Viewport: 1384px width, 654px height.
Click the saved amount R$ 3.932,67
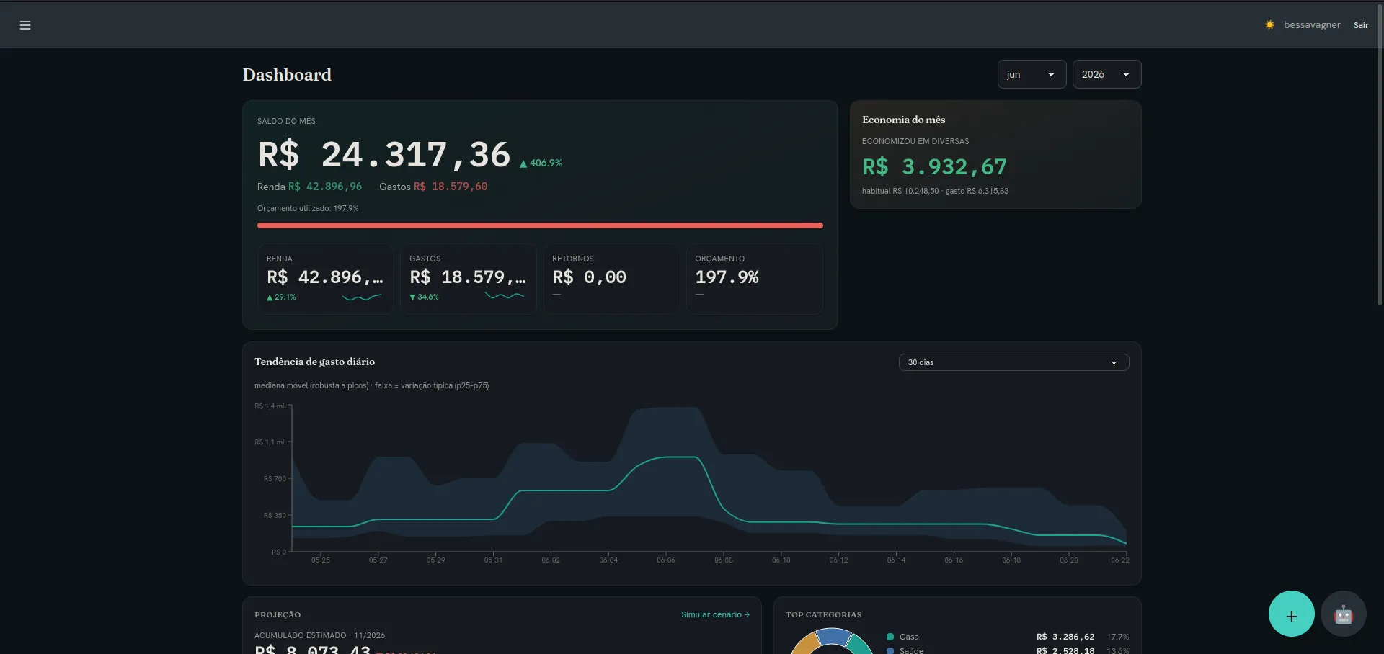click(x=934, y=167)
